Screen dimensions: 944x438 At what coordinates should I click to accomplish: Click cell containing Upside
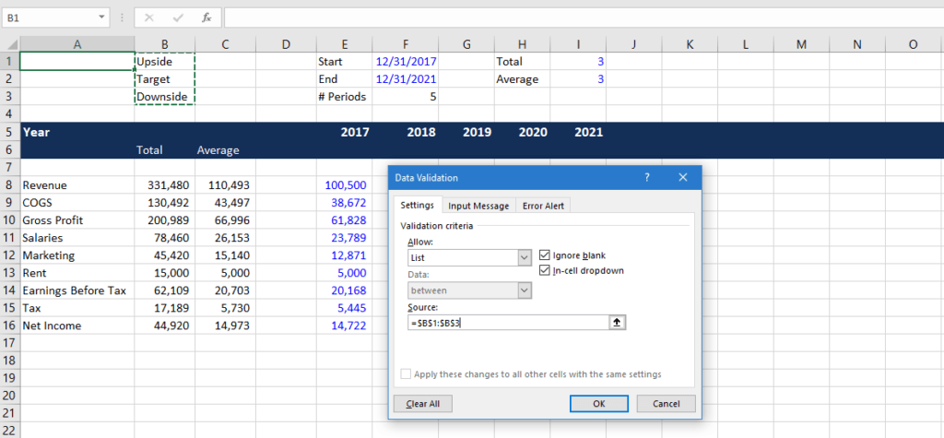pos(164,62)
